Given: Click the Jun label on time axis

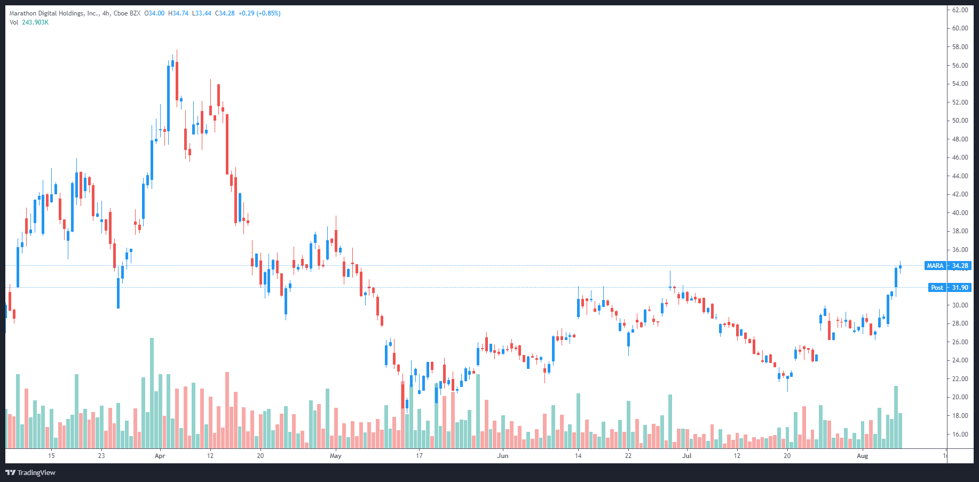Looking at the screenshot, I should point(502,456).
